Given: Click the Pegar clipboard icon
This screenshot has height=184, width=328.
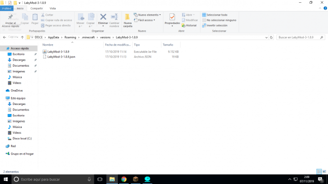Looking at the screenshot, I should point(35,19).
